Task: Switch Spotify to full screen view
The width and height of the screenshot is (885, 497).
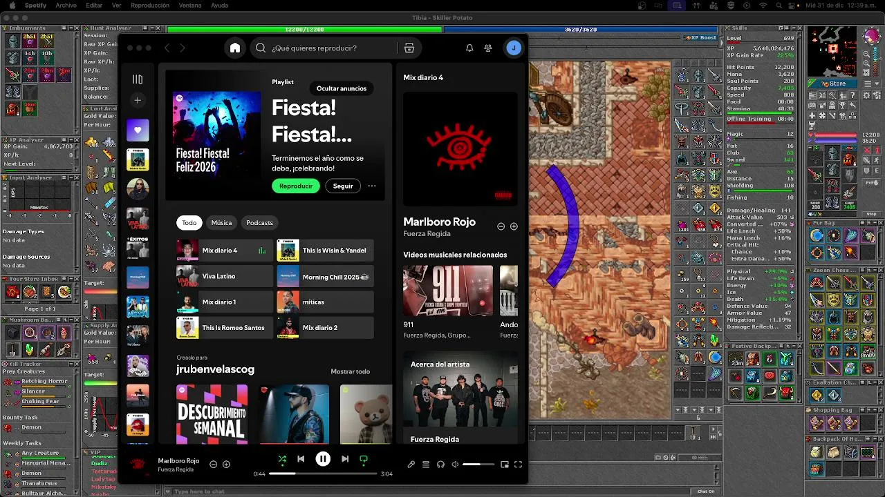Action: tap(519, 465)
